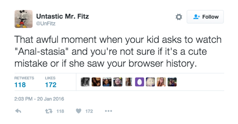Follow Untastic Mr. Fitz
The image size is (238, 124).
205,17
